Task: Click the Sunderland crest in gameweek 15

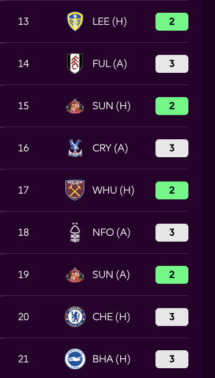Action: pos(75,106)
